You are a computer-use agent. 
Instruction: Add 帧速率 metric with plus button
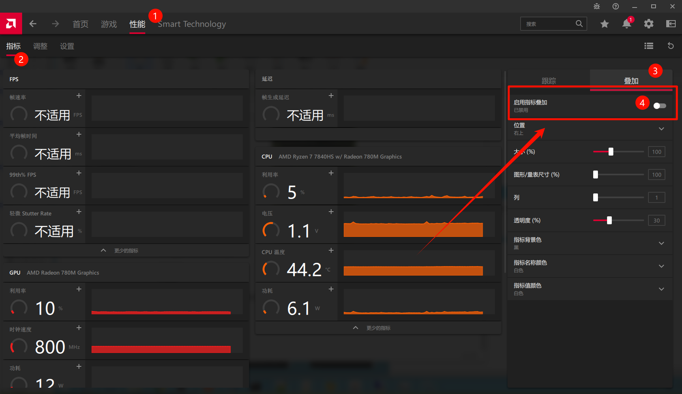pos(79,96)
